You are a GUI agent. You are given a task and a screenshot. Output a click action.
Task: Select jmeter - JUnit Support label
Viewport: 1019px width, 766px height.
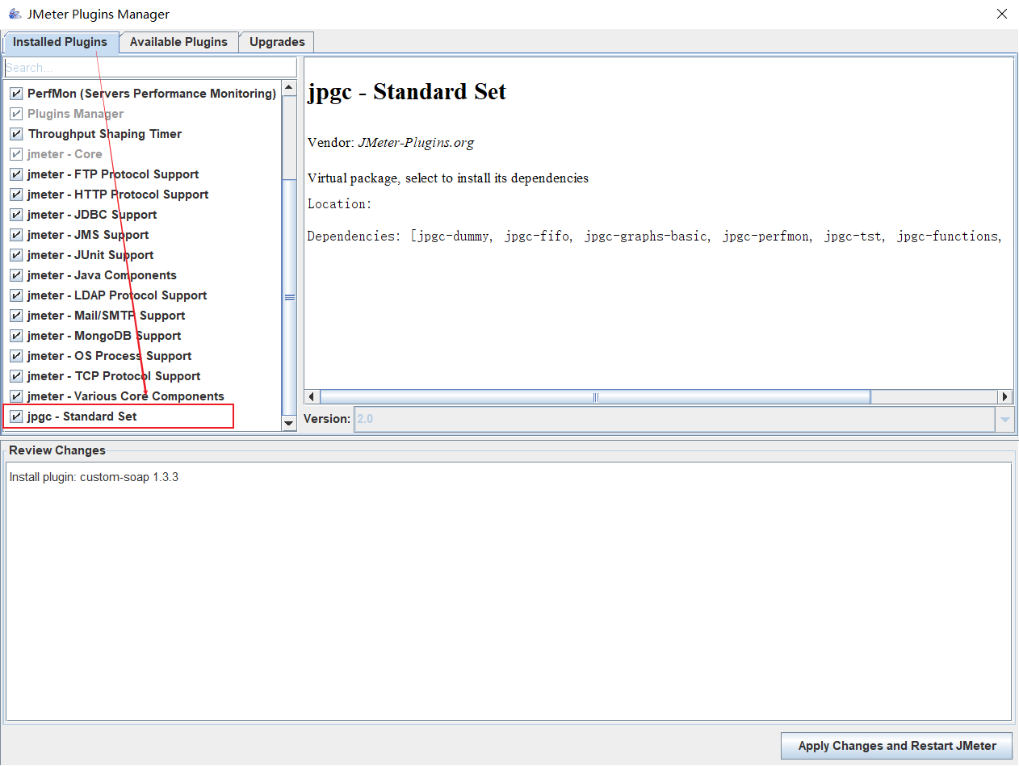tap(90, 255)
